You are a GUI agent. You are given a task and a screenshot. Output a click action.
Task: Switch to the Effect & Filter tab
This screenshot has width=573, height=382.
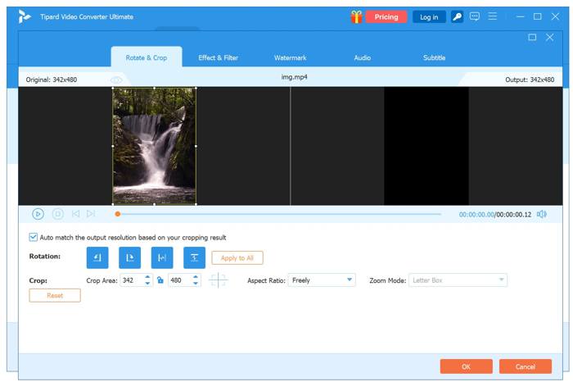tap(219, 57)
